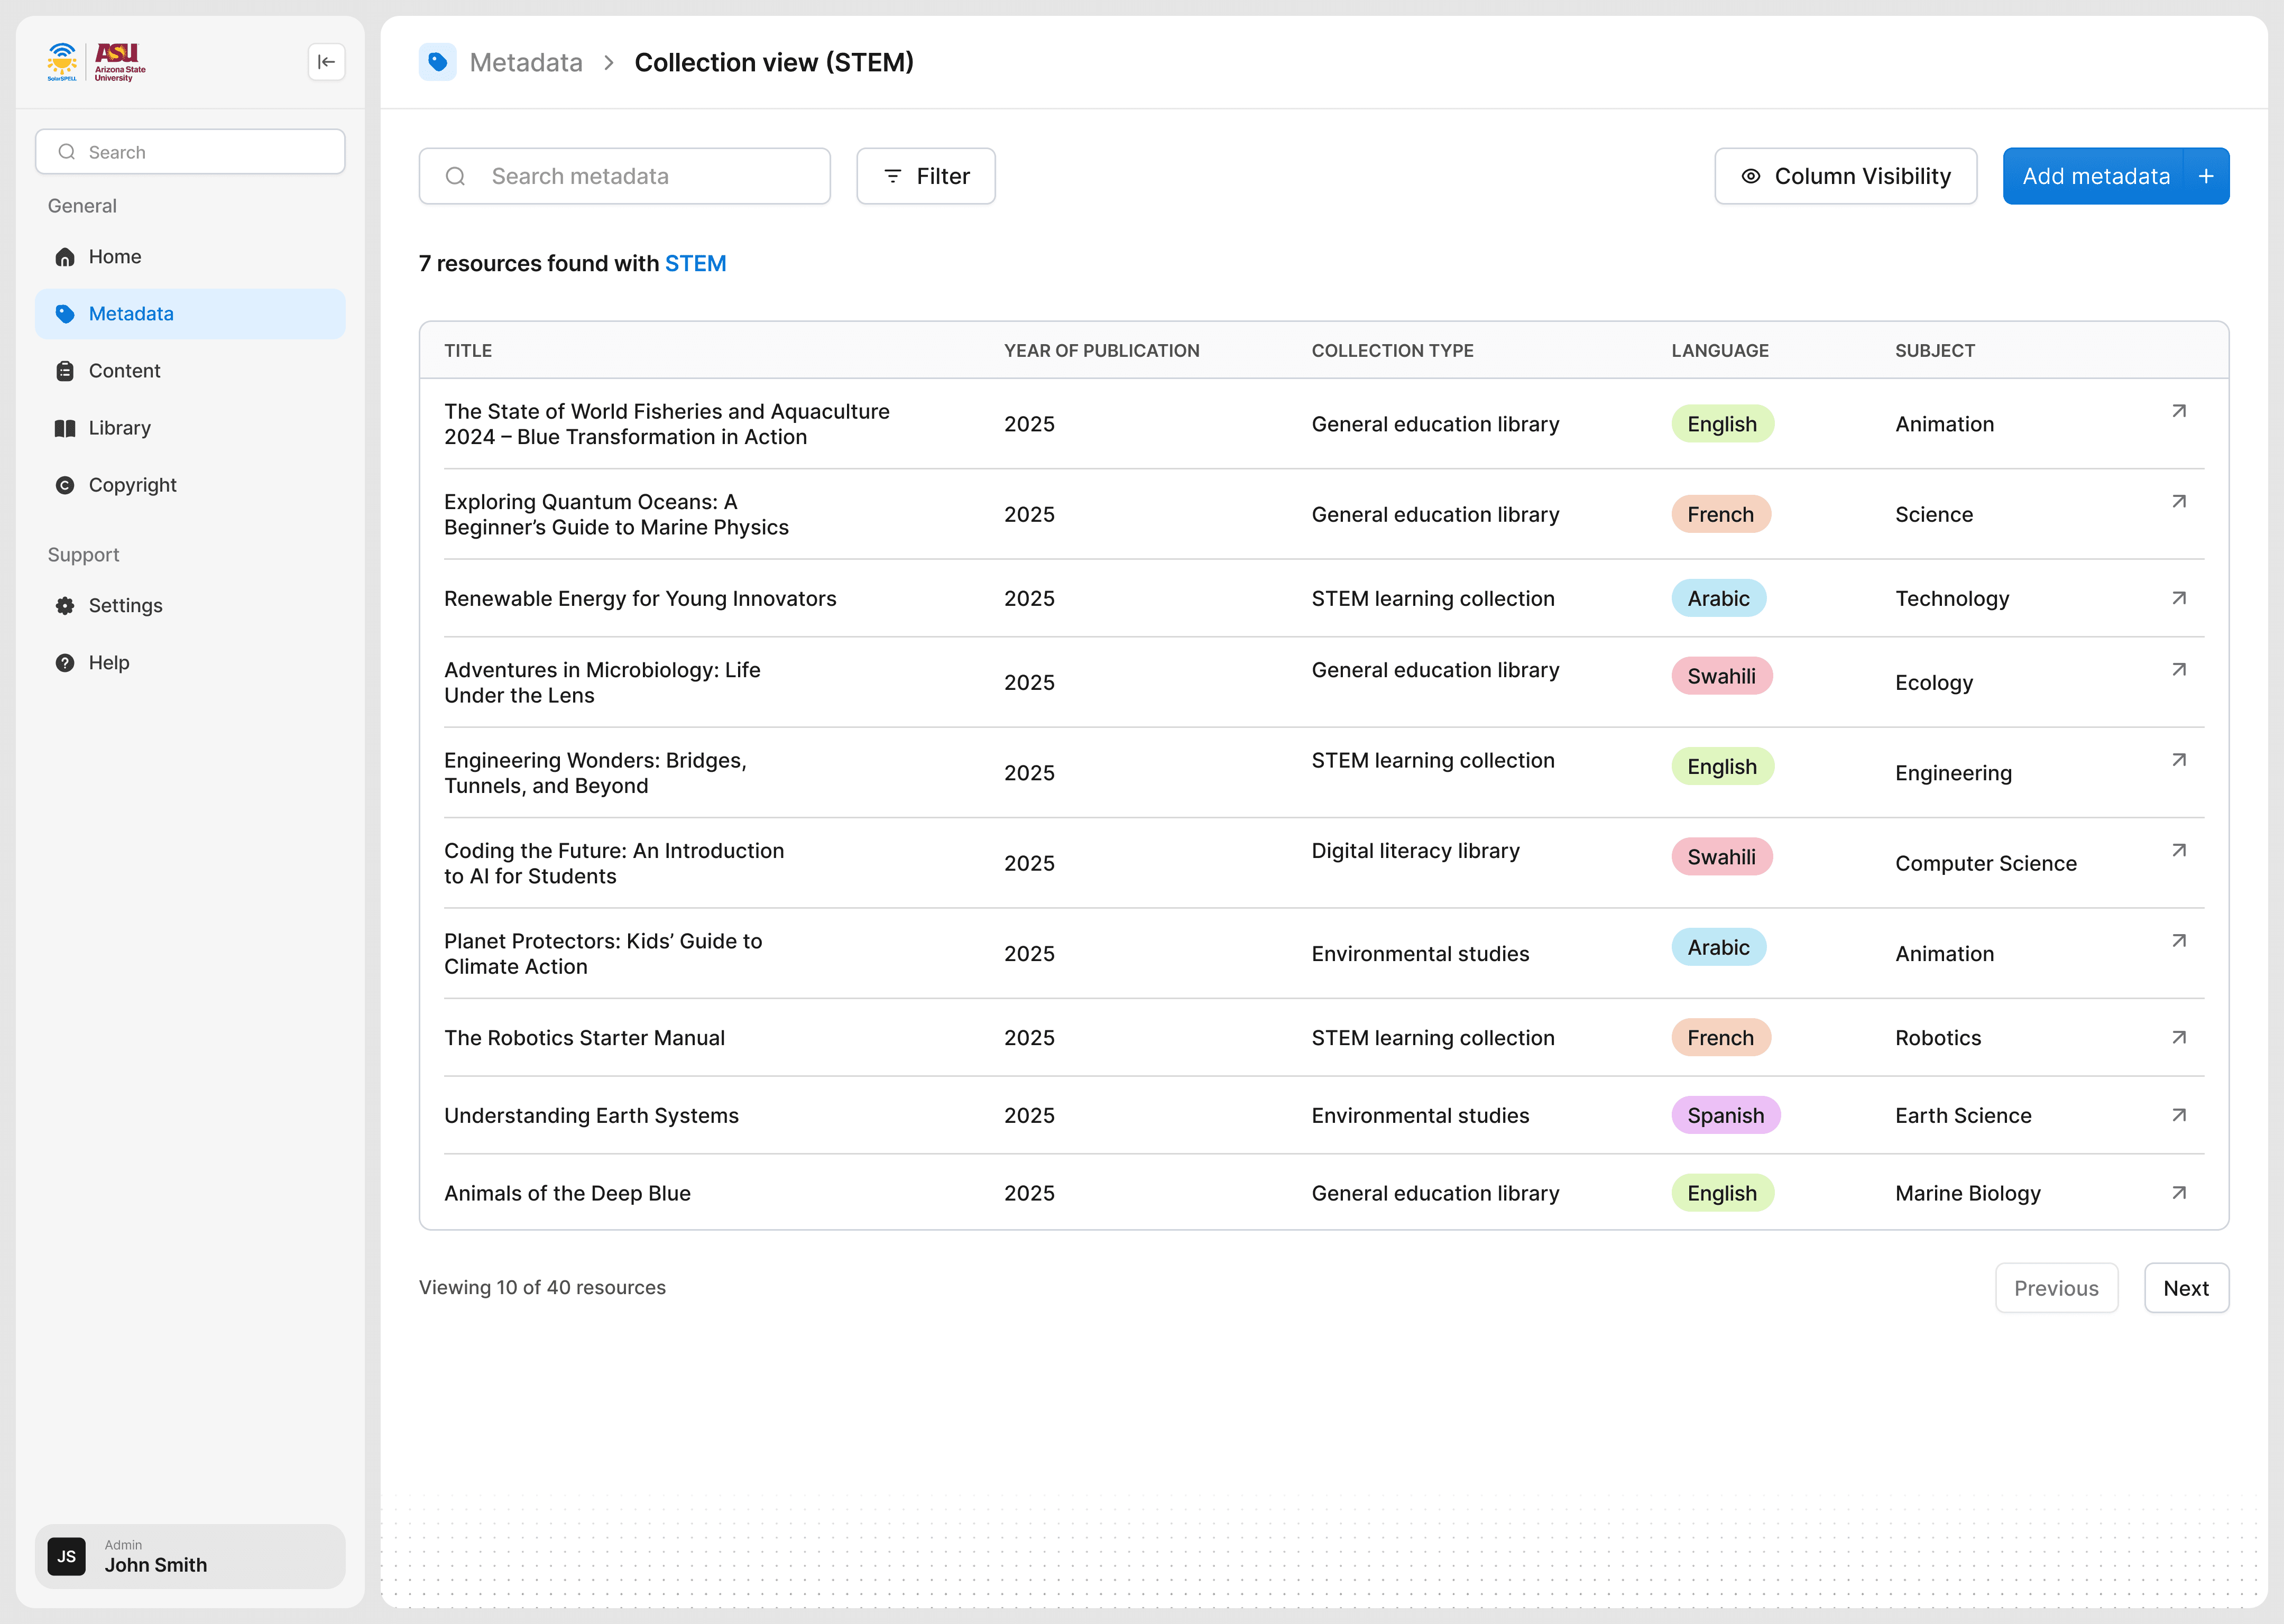Open the Copyright sidebar item
The height and width of the screenshot is (1624, 2284).
click(x=132, y=485)
